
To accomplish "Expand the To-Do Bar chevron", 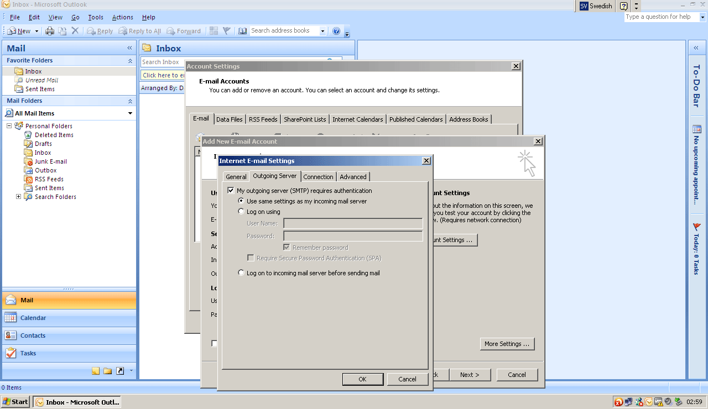I will click(x=696, y=48).
